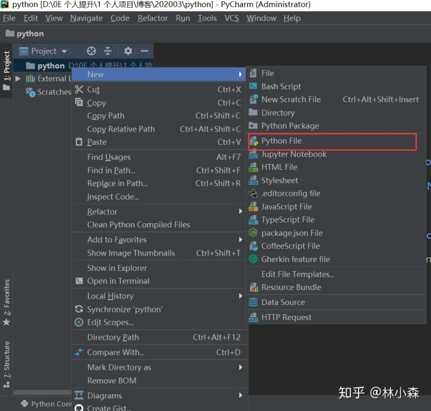Click the Resource Bundle icon
Screen dimensions: 431x411
[x=253, y=287]
